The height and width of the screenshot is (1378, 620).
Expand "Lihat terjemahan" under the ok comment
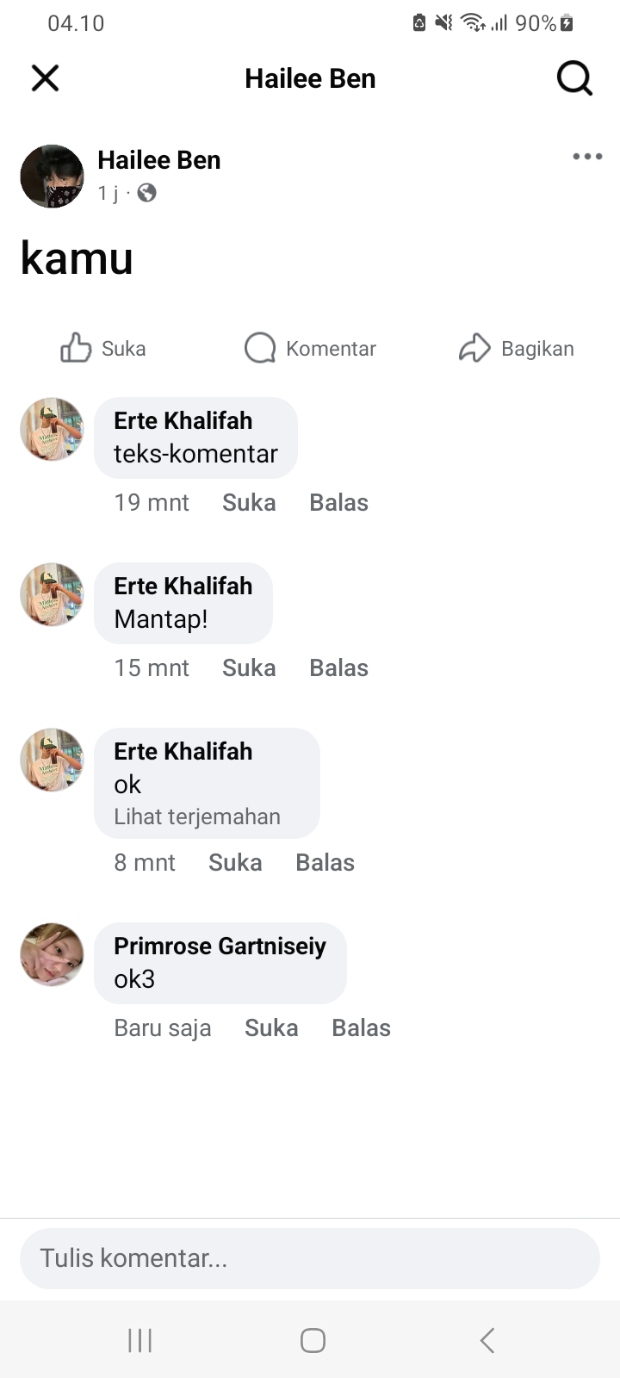coord(197,816)
